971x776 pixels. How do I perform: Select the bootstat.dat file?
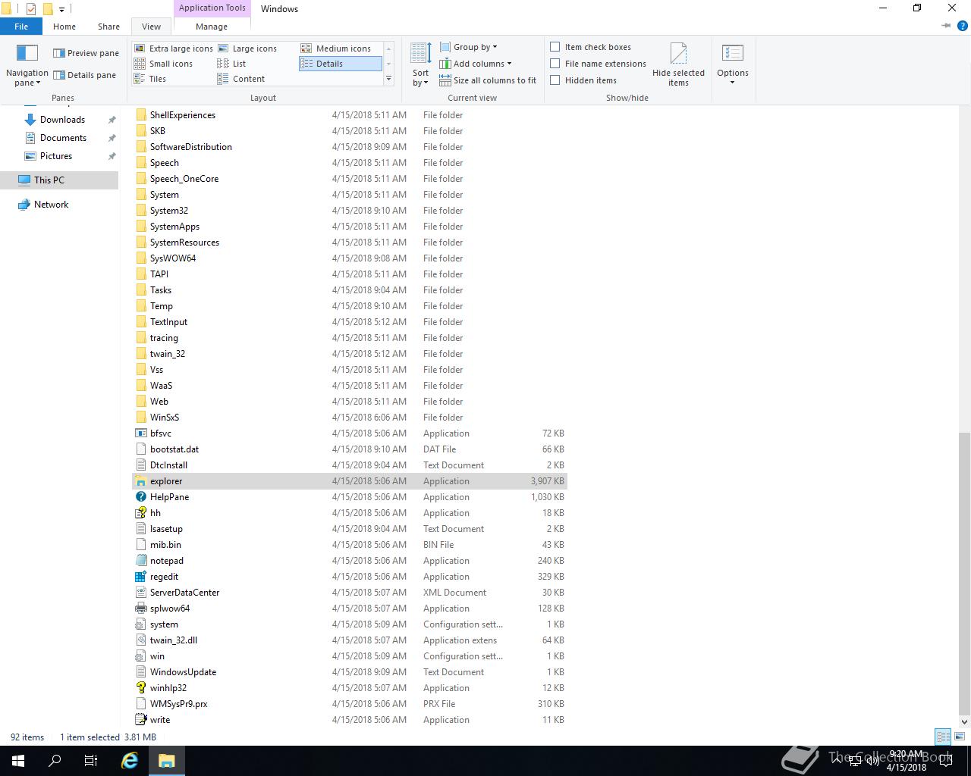350,449
